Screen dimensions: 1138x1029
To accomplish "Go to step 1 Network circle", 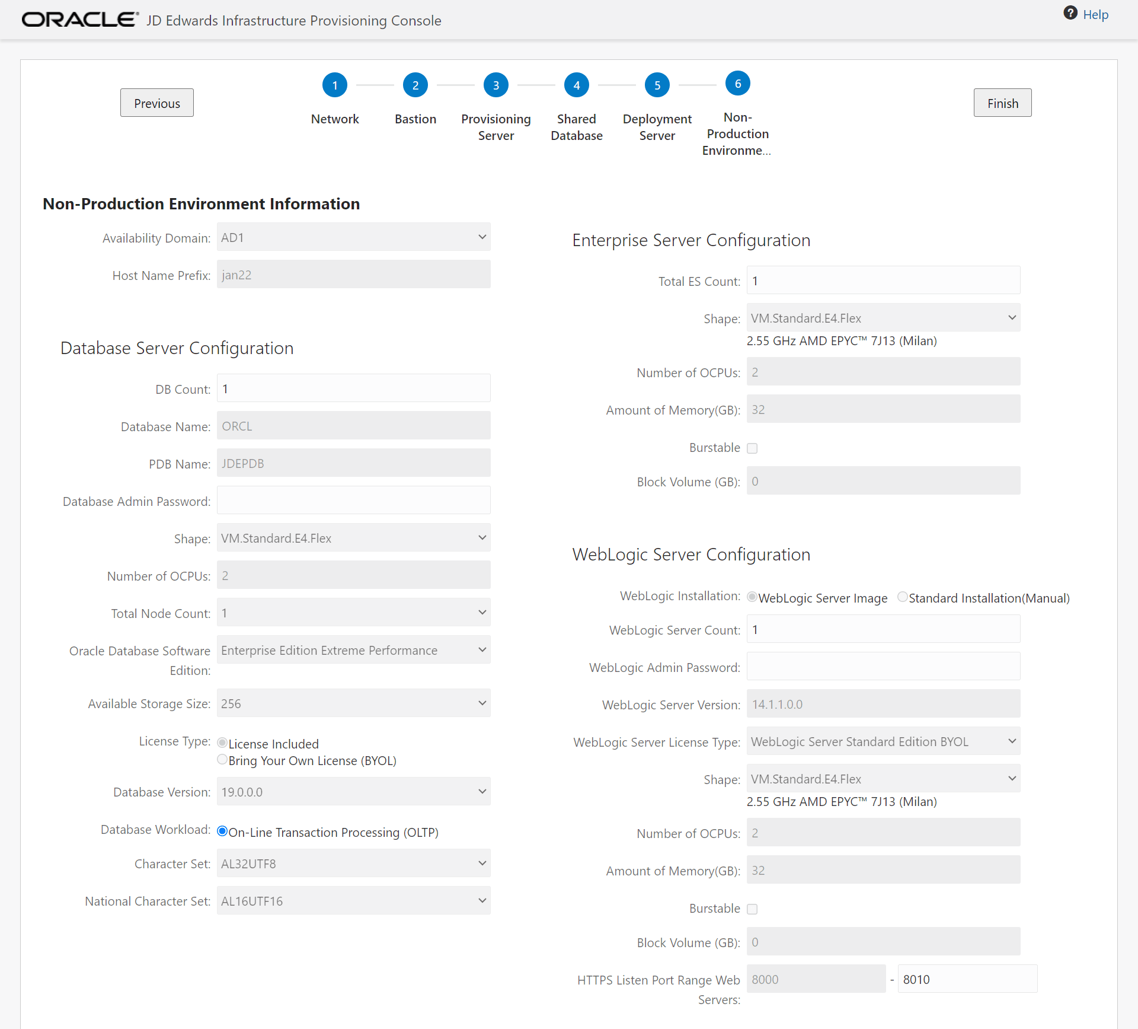I will [x=335, y=85].
